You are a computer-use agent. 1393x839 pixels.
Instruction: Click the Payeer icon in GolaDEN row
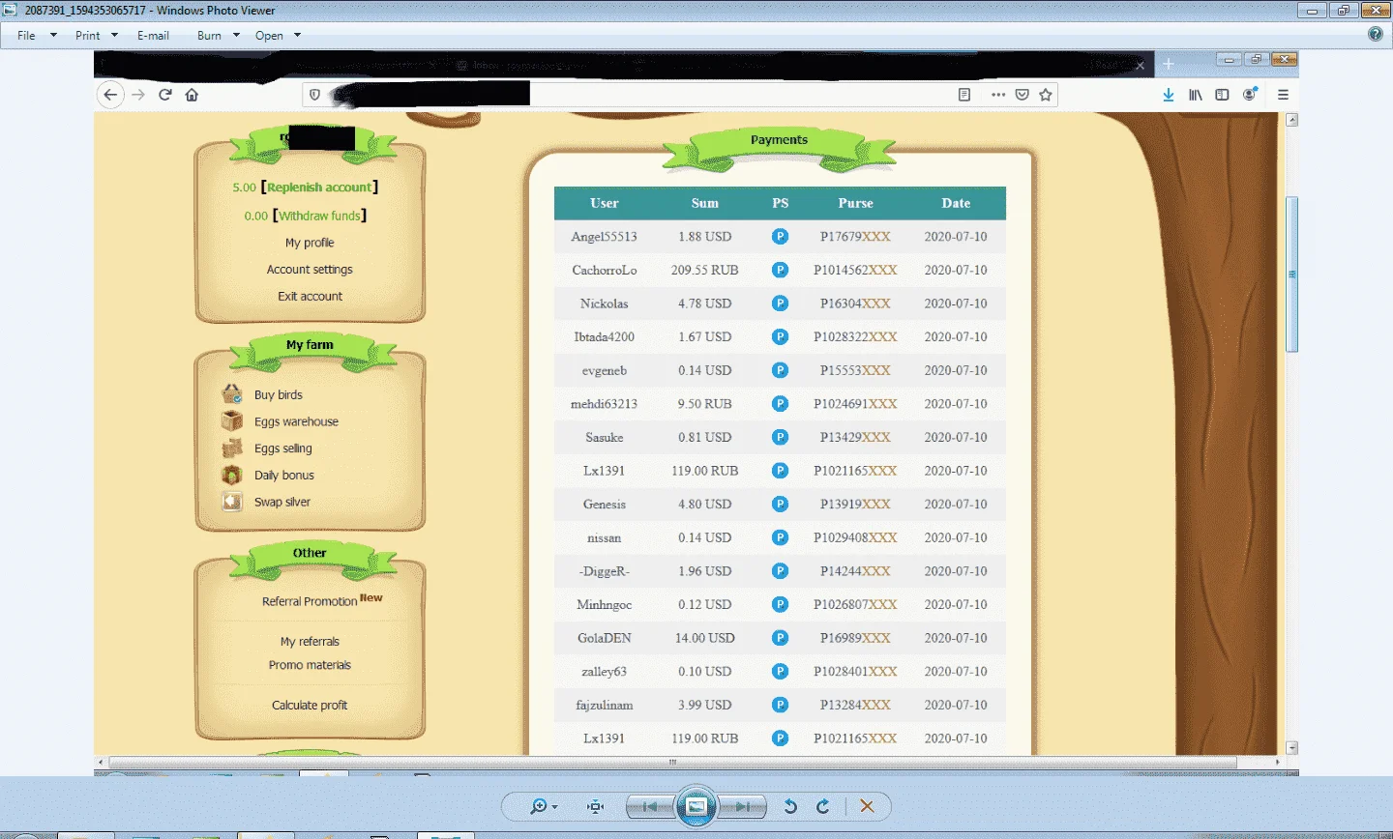click(x=780, y=638)
